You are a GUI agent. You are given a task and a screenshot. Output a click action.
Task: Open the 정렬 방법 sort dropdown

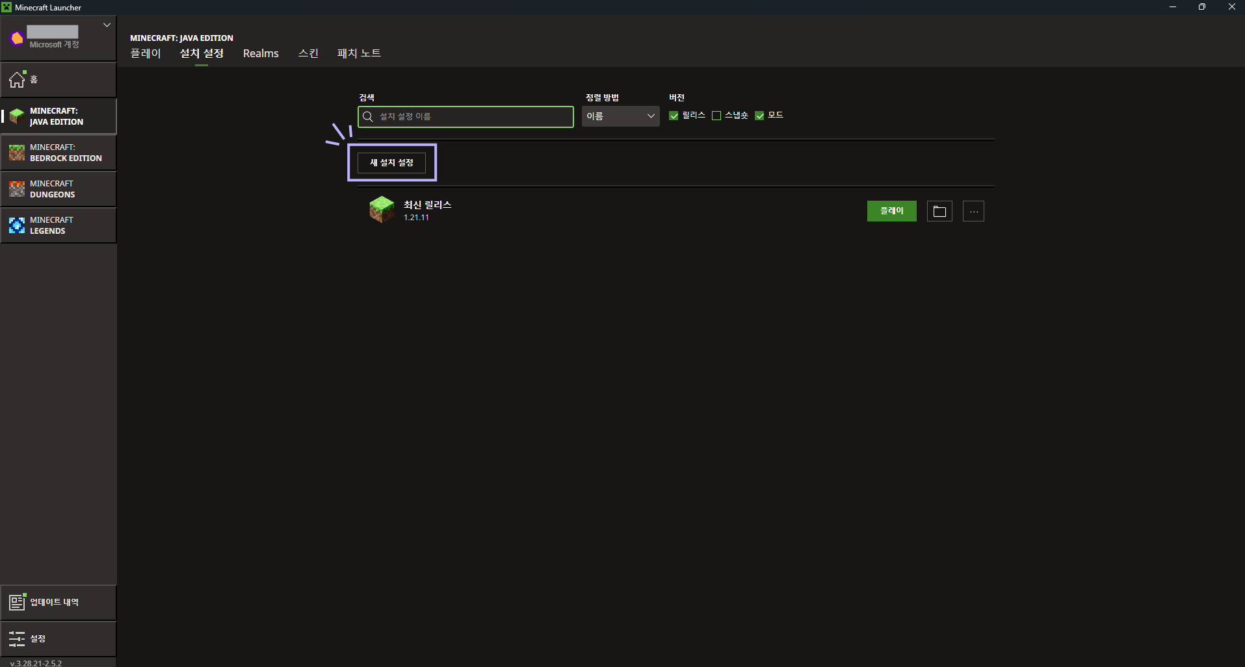[620, 116]
